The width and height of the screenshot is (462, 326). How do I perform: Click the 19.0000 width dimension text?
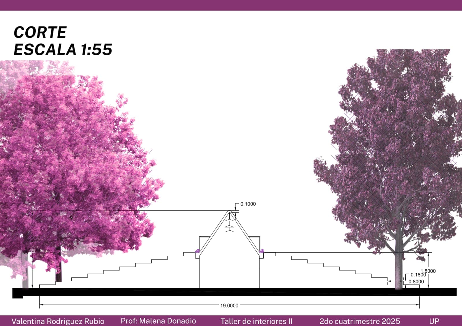coord(229,306)
